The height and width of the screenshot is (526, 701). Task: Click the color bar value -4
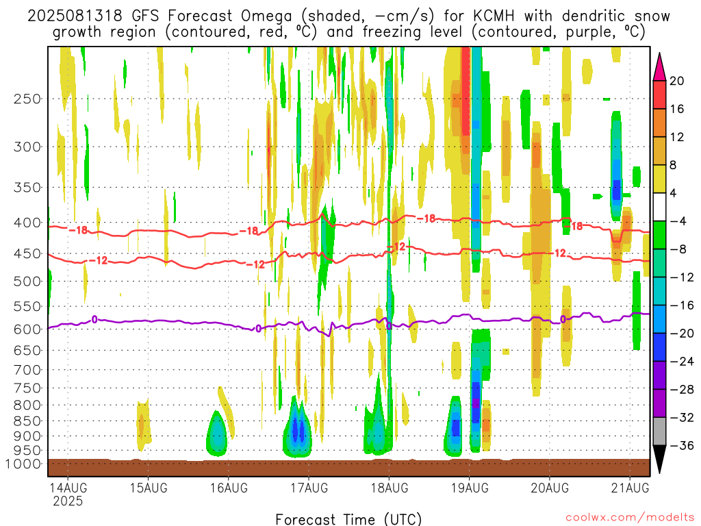(678, 221)
